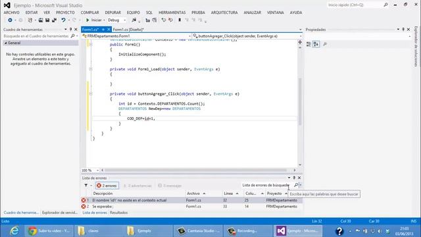Click the Redo arrow icon

point(74,20)
